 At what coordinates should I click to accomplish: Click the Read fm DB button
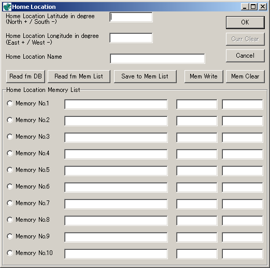[x=25, y=76]
